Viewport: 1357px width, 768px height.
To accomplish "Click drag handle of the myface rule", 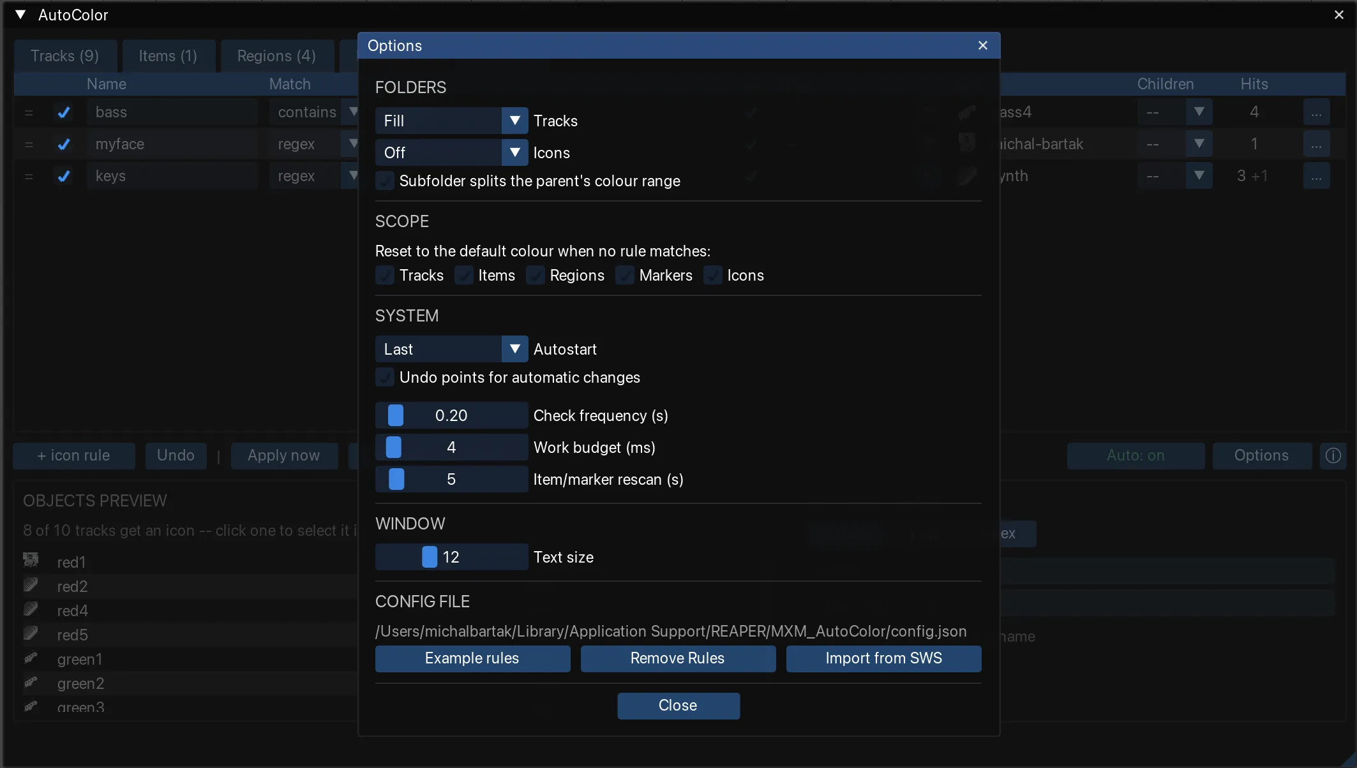I will [29, 144].
